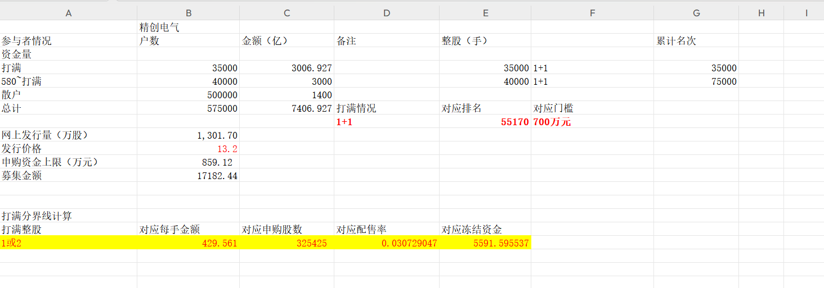Viewport: 824px width, 288px height.
Task: Click the 对应申购股数 header cell
Action: (286, 229)
